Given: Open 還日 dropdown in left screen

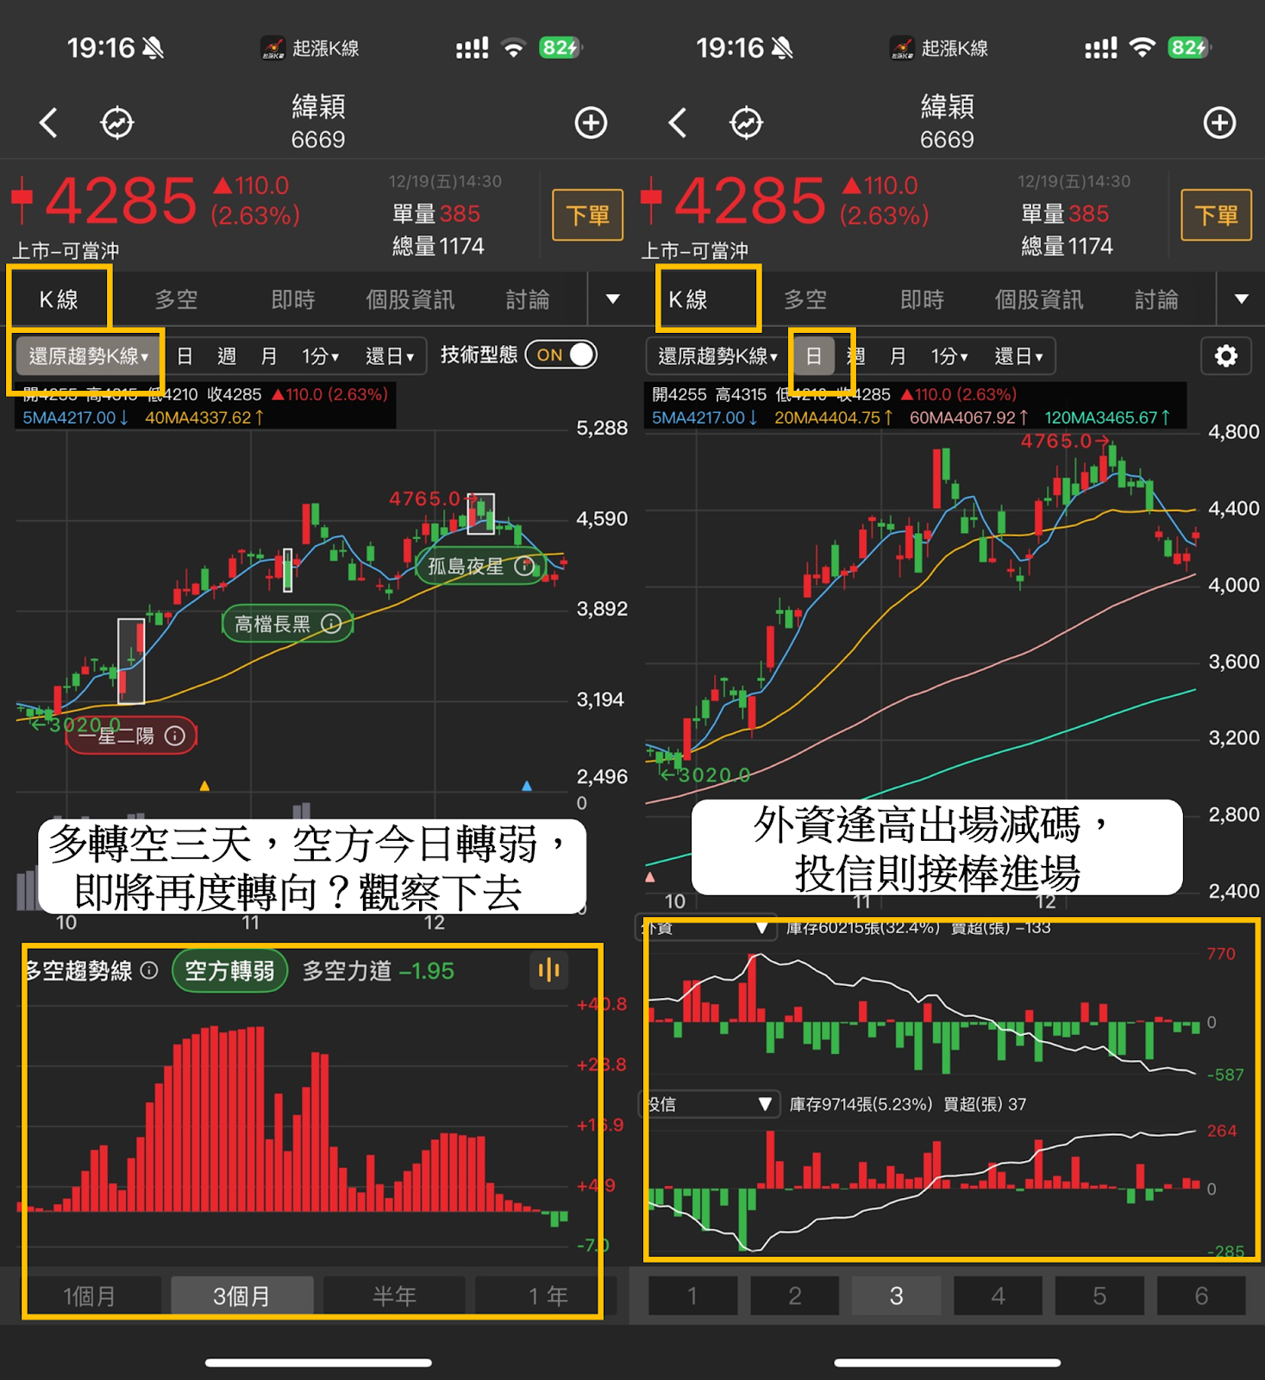Looking at the screenshot, I should 390,356.
